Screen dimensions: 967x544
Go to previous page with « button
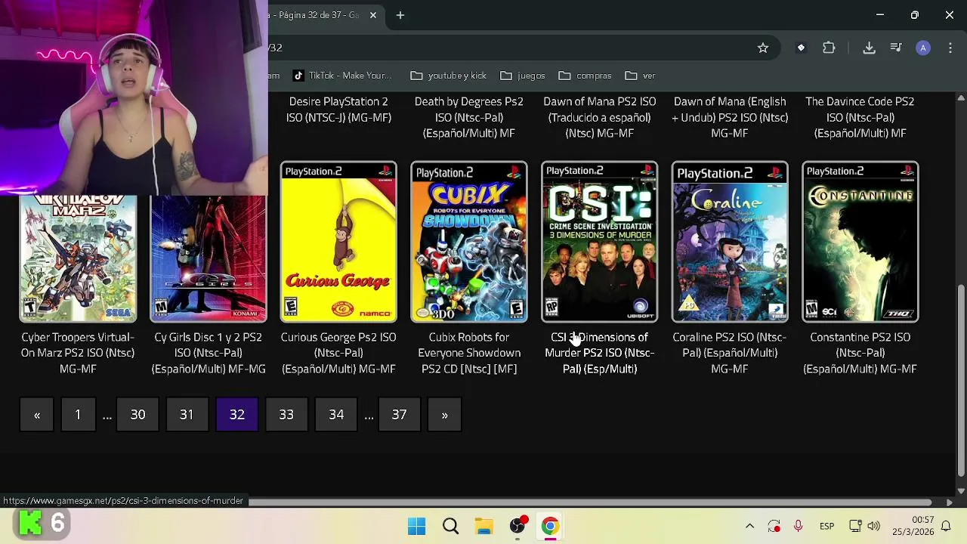[x=37, y=414]
